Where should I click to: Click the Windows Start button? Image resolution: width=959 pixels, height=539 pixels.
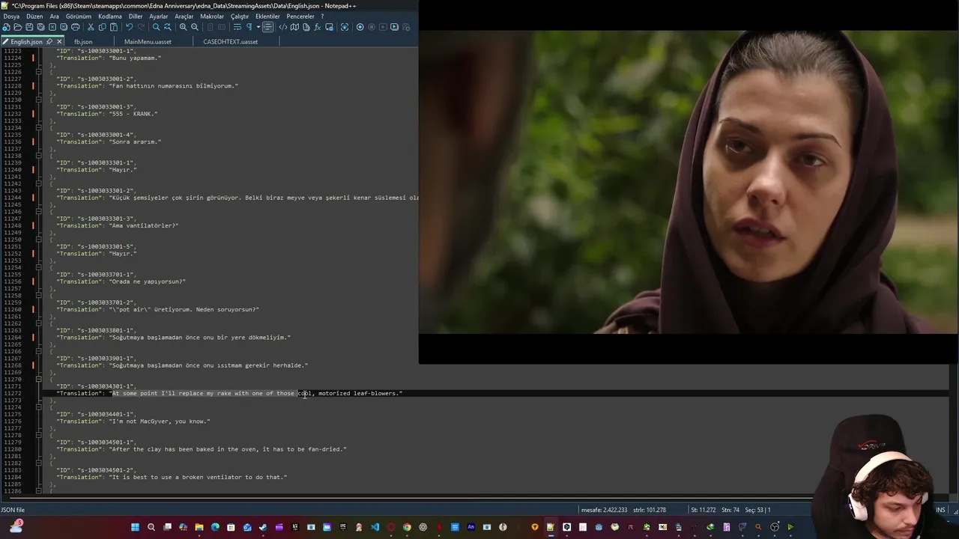[x=135, y=527]
